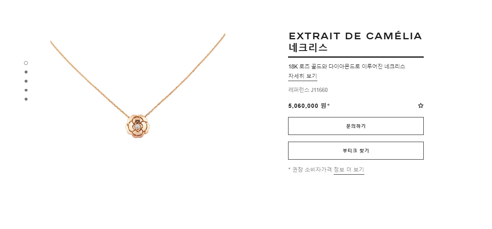This screenshot has width=492, height=229.
Task: Jump to fourth product image dot
Action: coord(26,90)
